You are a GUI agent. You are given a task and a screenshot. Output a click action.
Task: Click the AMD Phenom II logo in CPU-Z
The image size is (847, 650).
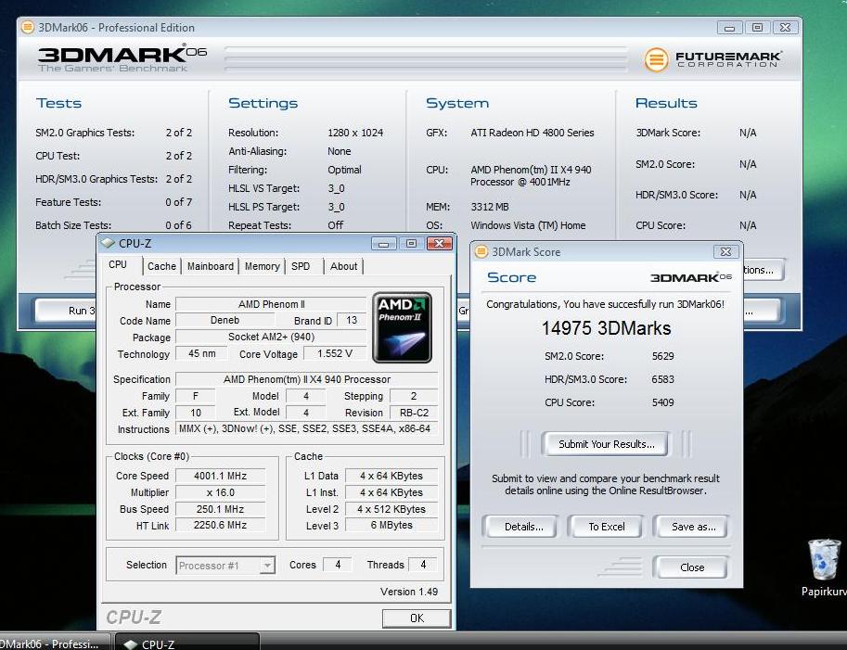pos(402,327)
